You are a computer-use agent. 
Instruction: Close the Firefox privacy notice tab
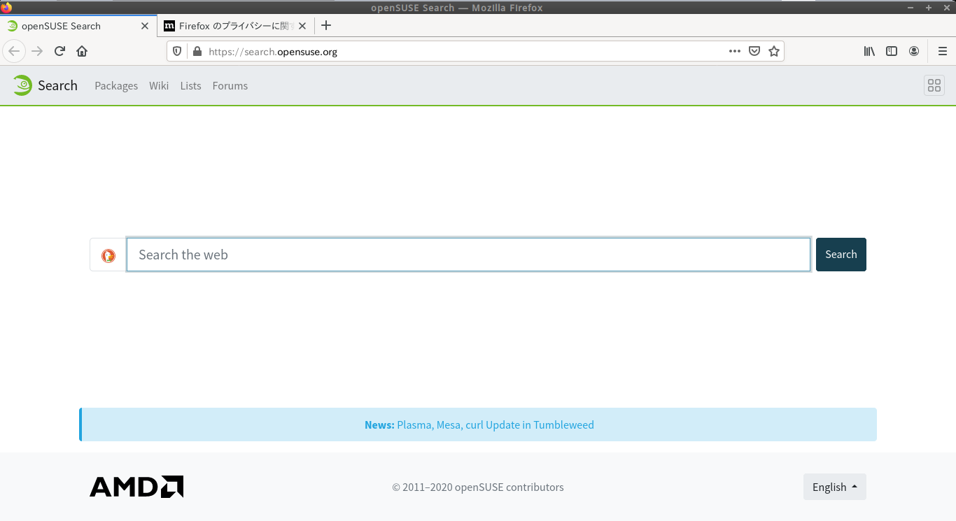pos(302,26)
